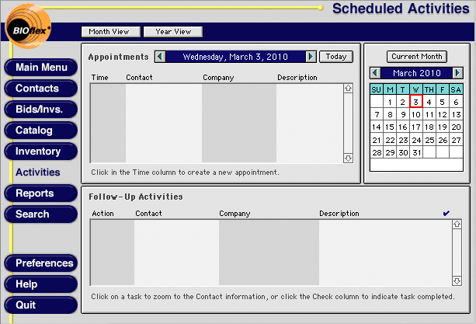The image size is (476, 324).
Task: Show previous month in mini calendar
Action: point(376,73)
